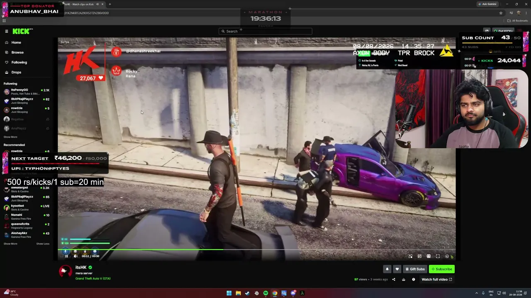Viewport: 531px width, 298px height.
Task: Click the Kick search field
Action: tap(265, 31)
